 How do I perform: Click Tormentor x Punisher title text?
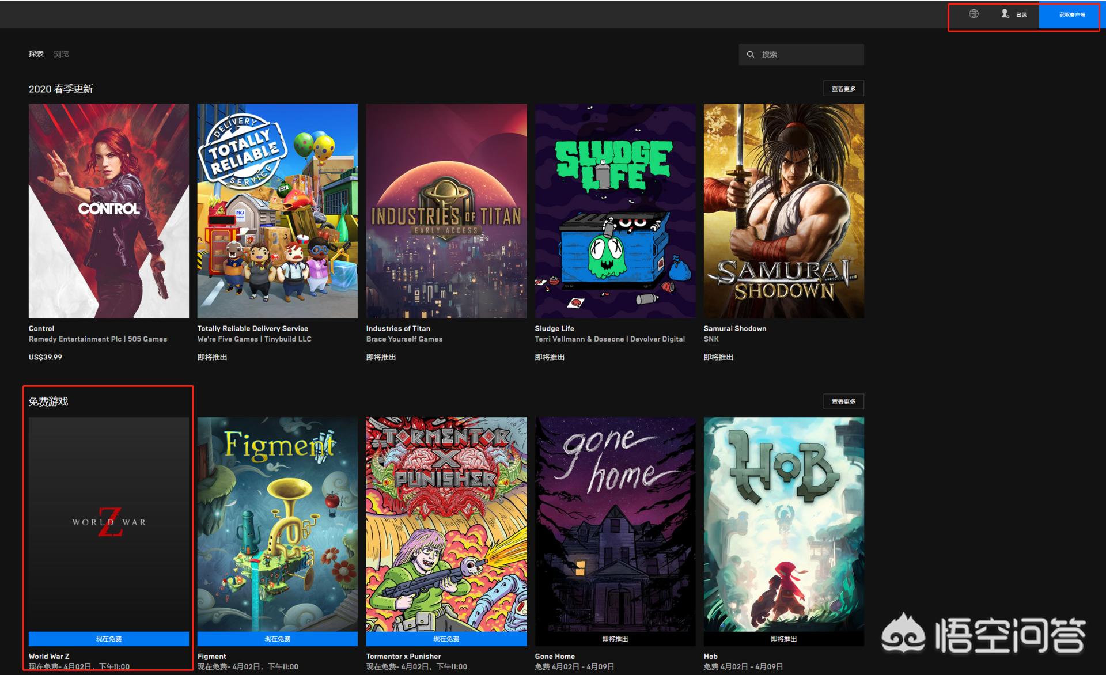tap(404, 656)
